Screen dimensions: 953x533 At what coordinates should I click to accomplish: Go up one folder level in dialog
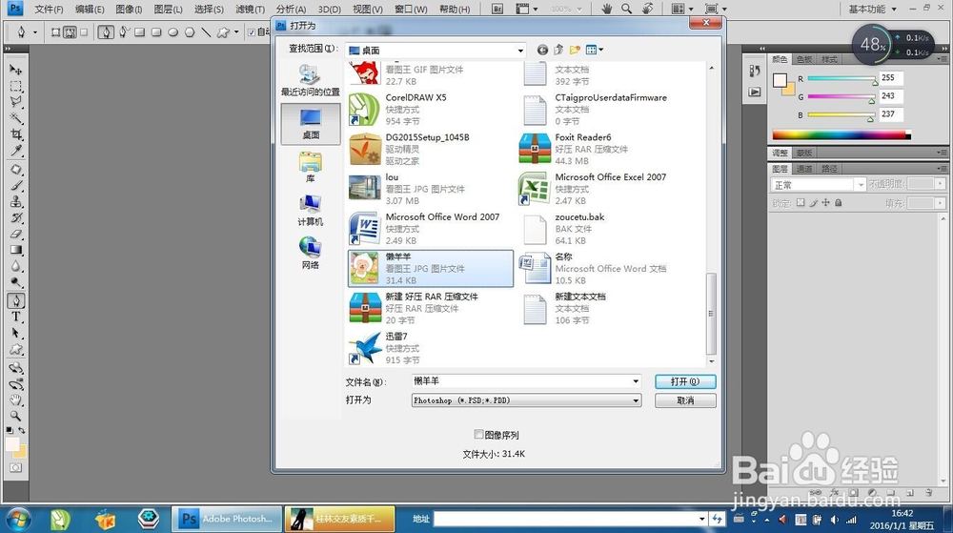[x=558, y=50]
